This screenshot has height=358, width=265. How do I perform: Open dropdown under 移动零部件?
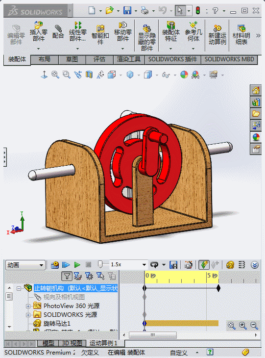click(122, 49)
